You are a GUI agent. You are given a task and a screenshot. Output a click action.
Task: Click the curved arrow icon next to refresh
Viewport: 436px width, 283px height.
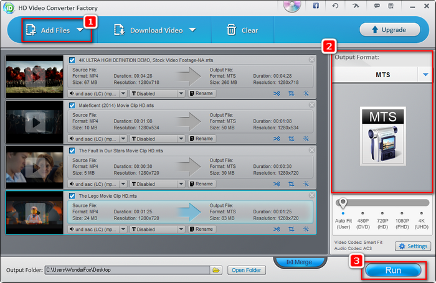[356, 6]
